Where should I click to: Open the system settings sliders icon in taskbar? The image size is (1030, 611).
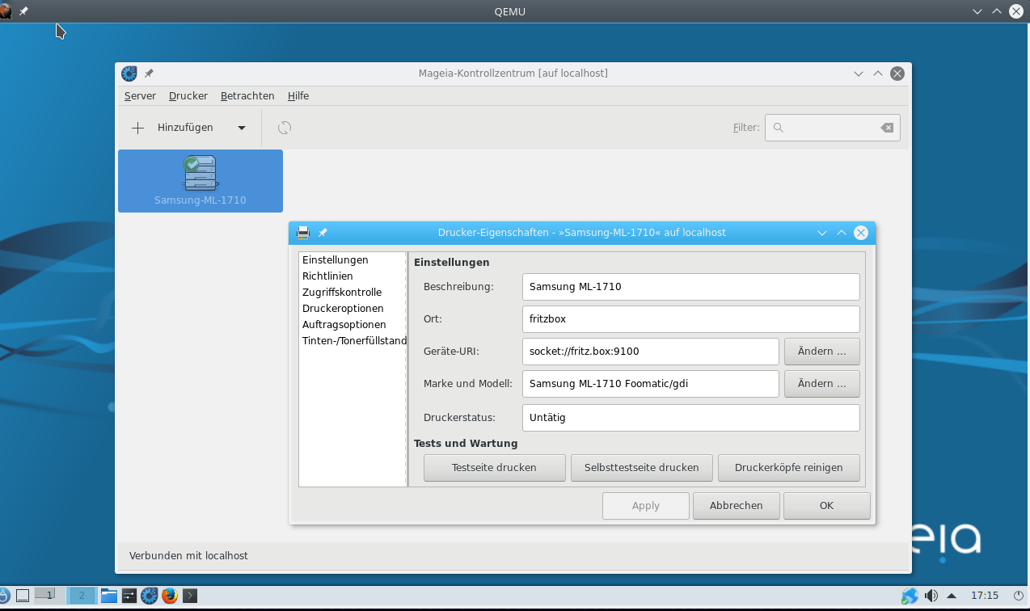click(x=129, y=596)
